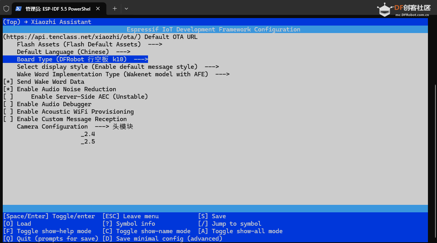Image resolution: width=437 pixels, height=243 pixels.
Task: Open the new tab profile dropdown chevron
Action: pos(126,8)
